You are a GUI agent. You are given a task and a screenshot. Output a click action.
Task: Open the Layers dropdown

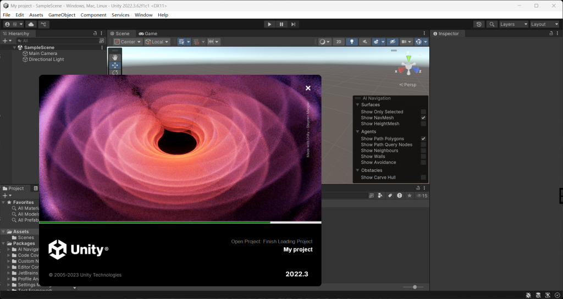point(514,24)
